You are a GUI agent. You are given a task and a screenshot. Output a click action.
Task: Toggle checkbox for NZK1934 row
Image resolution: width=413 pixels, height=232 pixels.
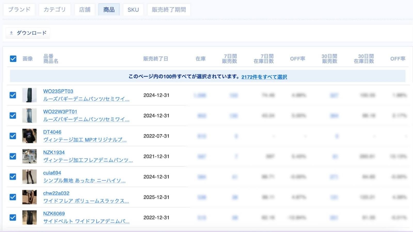tap(13, 156)
